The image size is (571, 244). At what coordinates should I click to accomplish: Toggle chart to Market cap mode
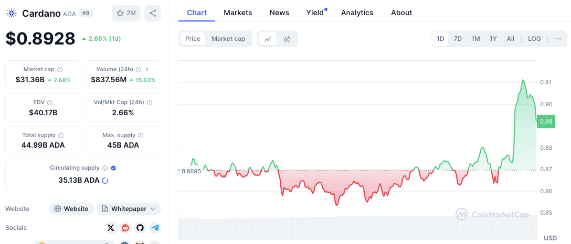pos(228,39)
